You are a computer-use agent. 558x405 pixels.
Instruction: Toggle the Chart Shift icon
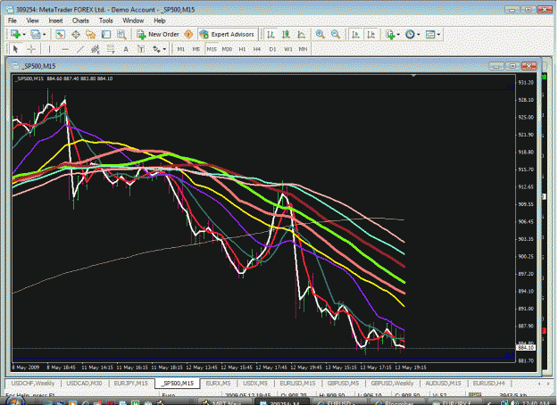[x=371, y=35]
